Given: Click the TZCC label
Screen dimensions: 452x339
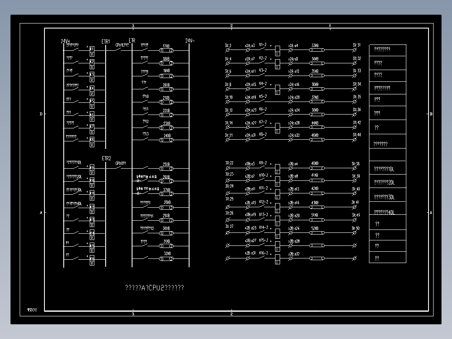Looking at the screenshot, I should pos(32,310).
